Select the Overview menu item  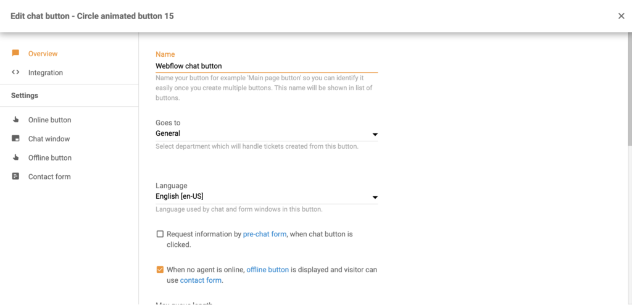point(43,54)
